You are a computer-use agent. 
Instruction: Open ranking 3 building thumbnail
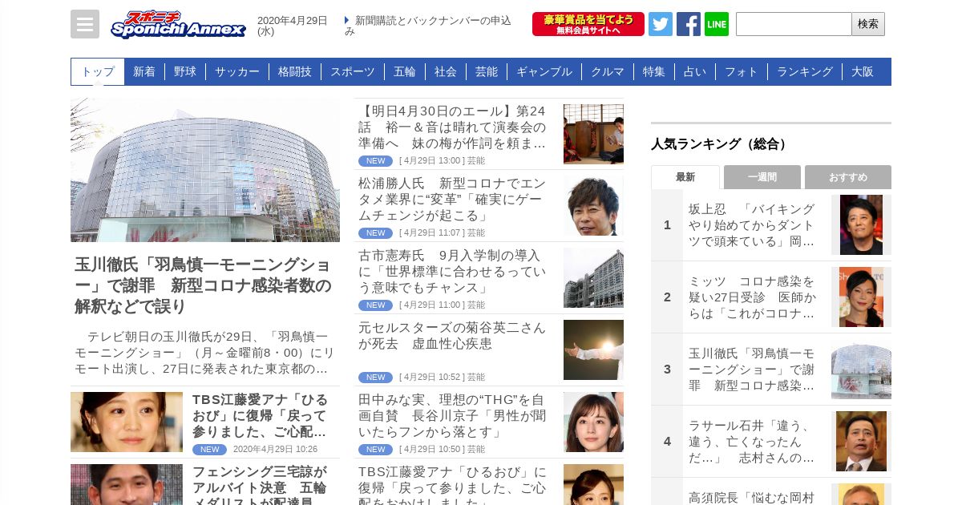pos(861,369)
